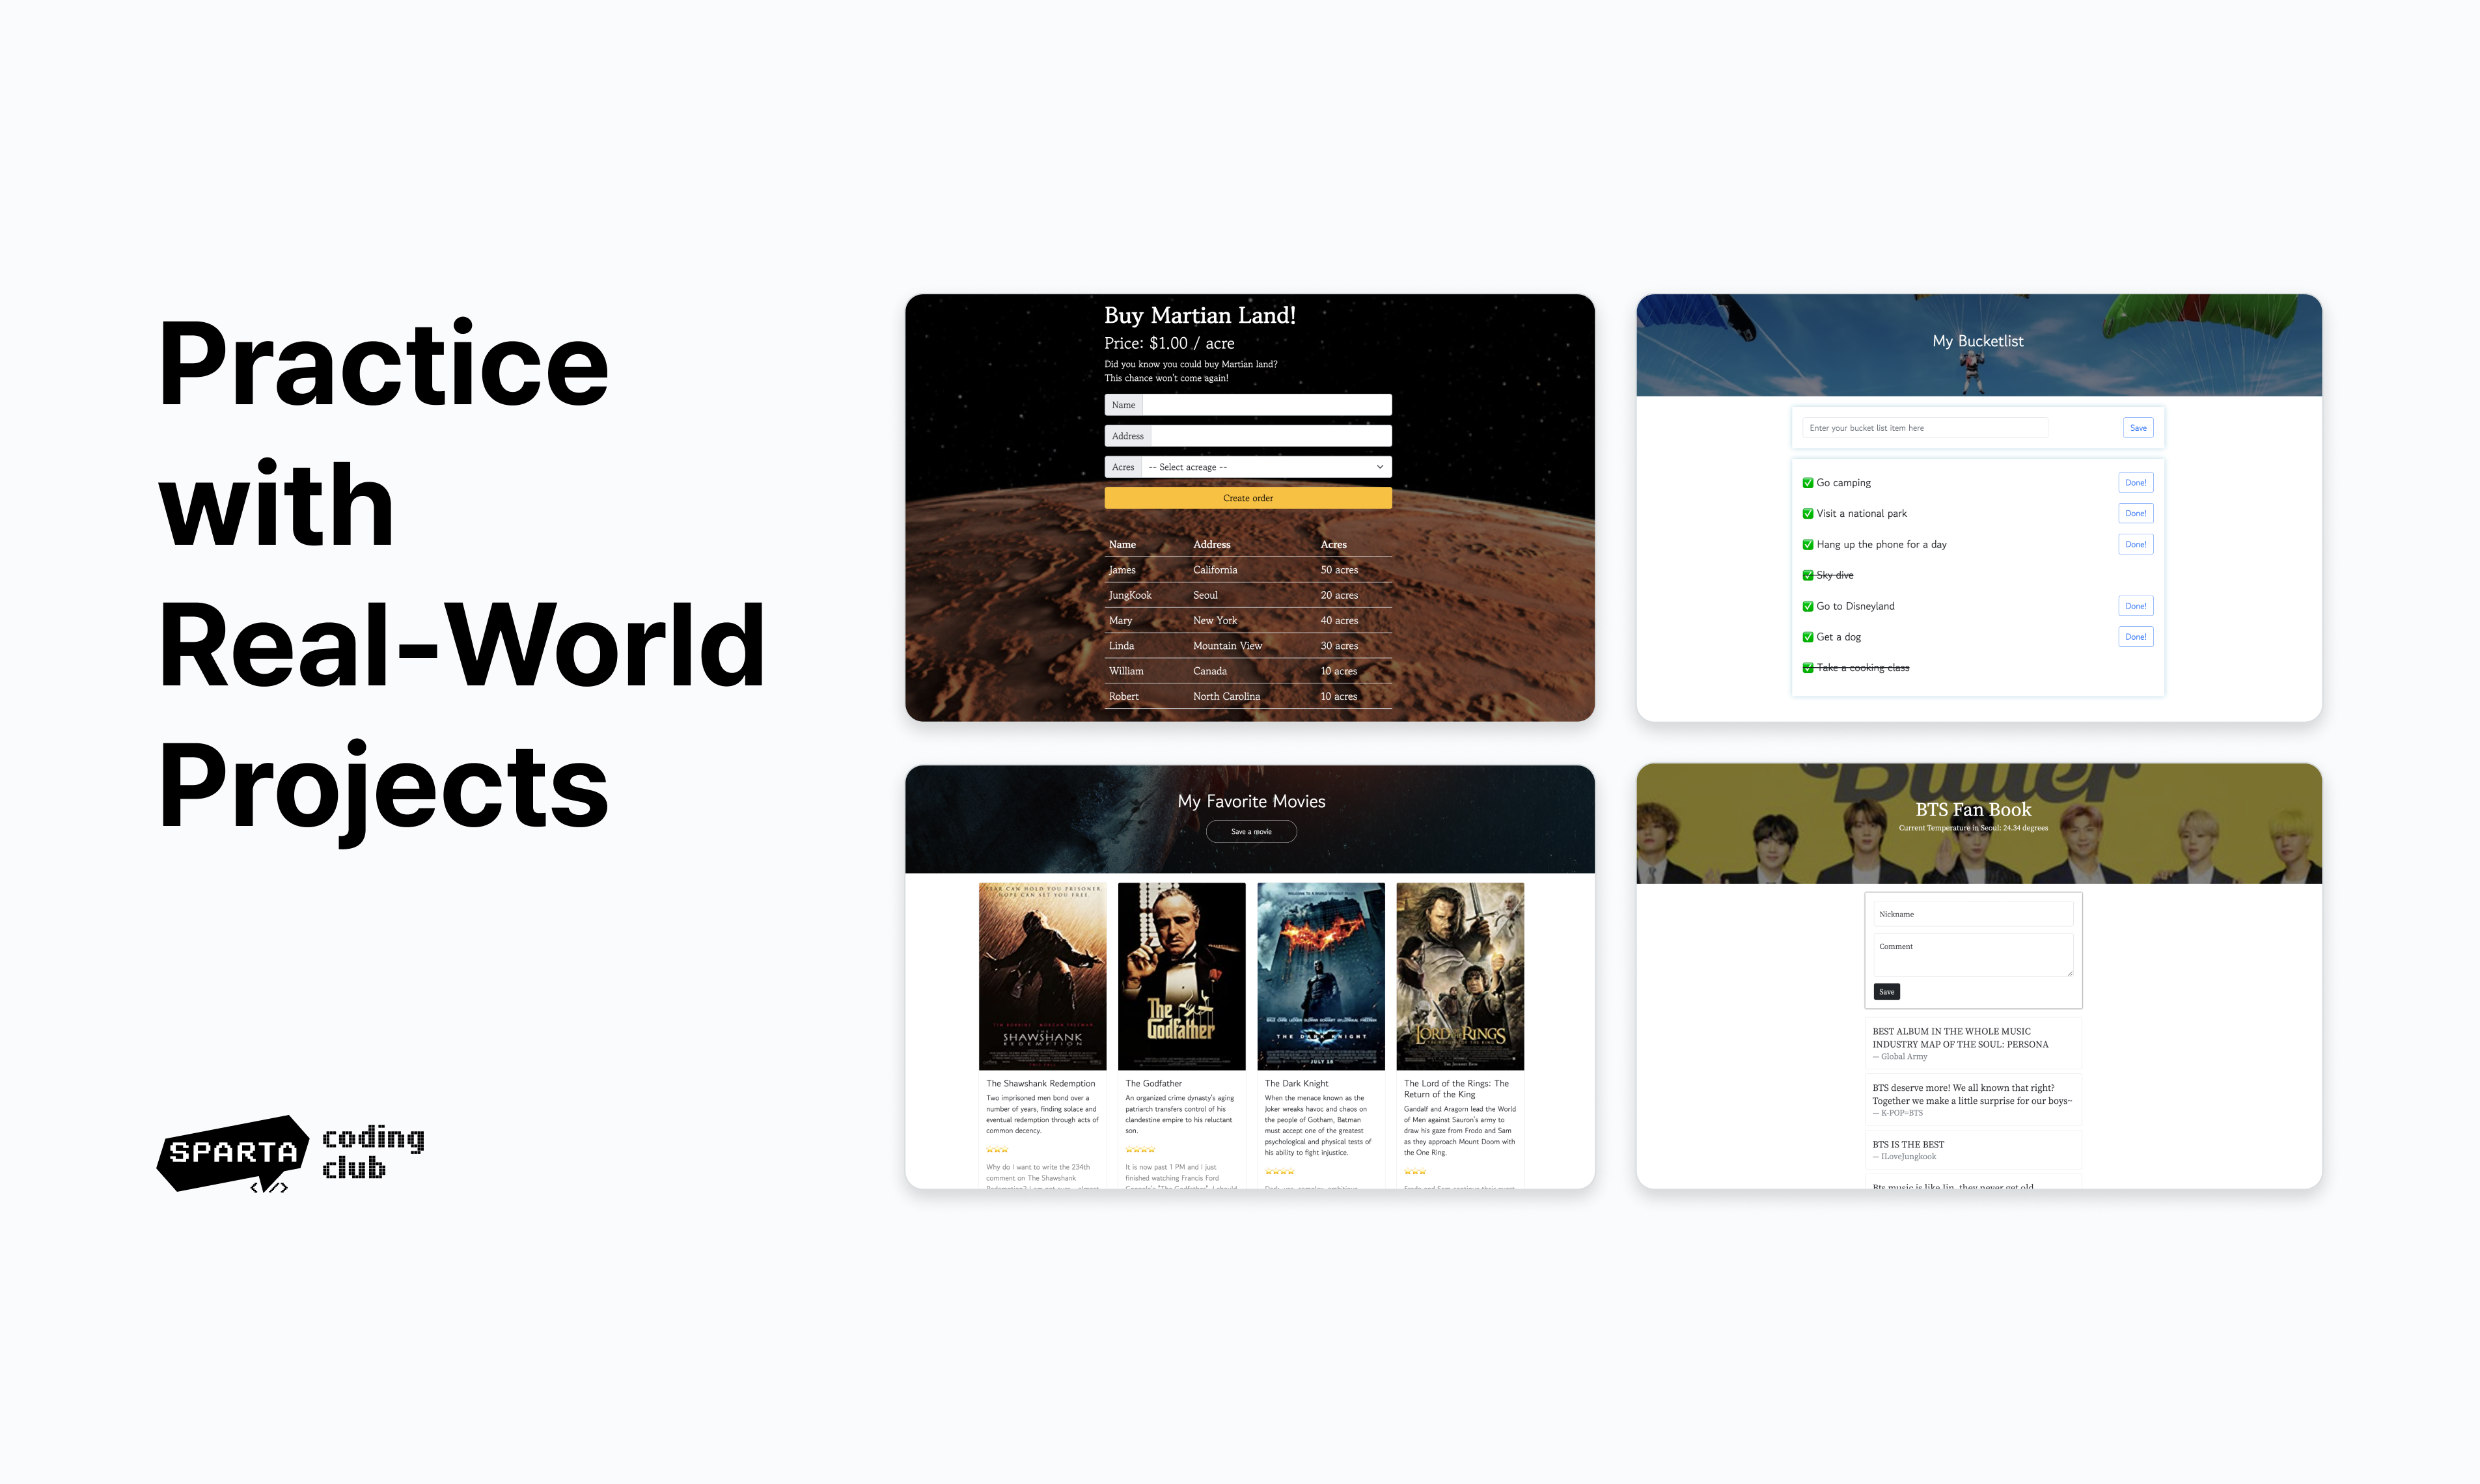This screenshot has width=2480, height=1484.
Task: Click the star rating under The Dark Knight
Action: (1279, 1172)
